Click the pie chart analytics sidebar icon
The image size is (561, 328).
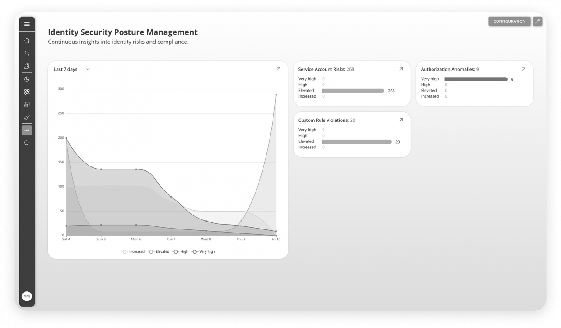tap(27, 79)
